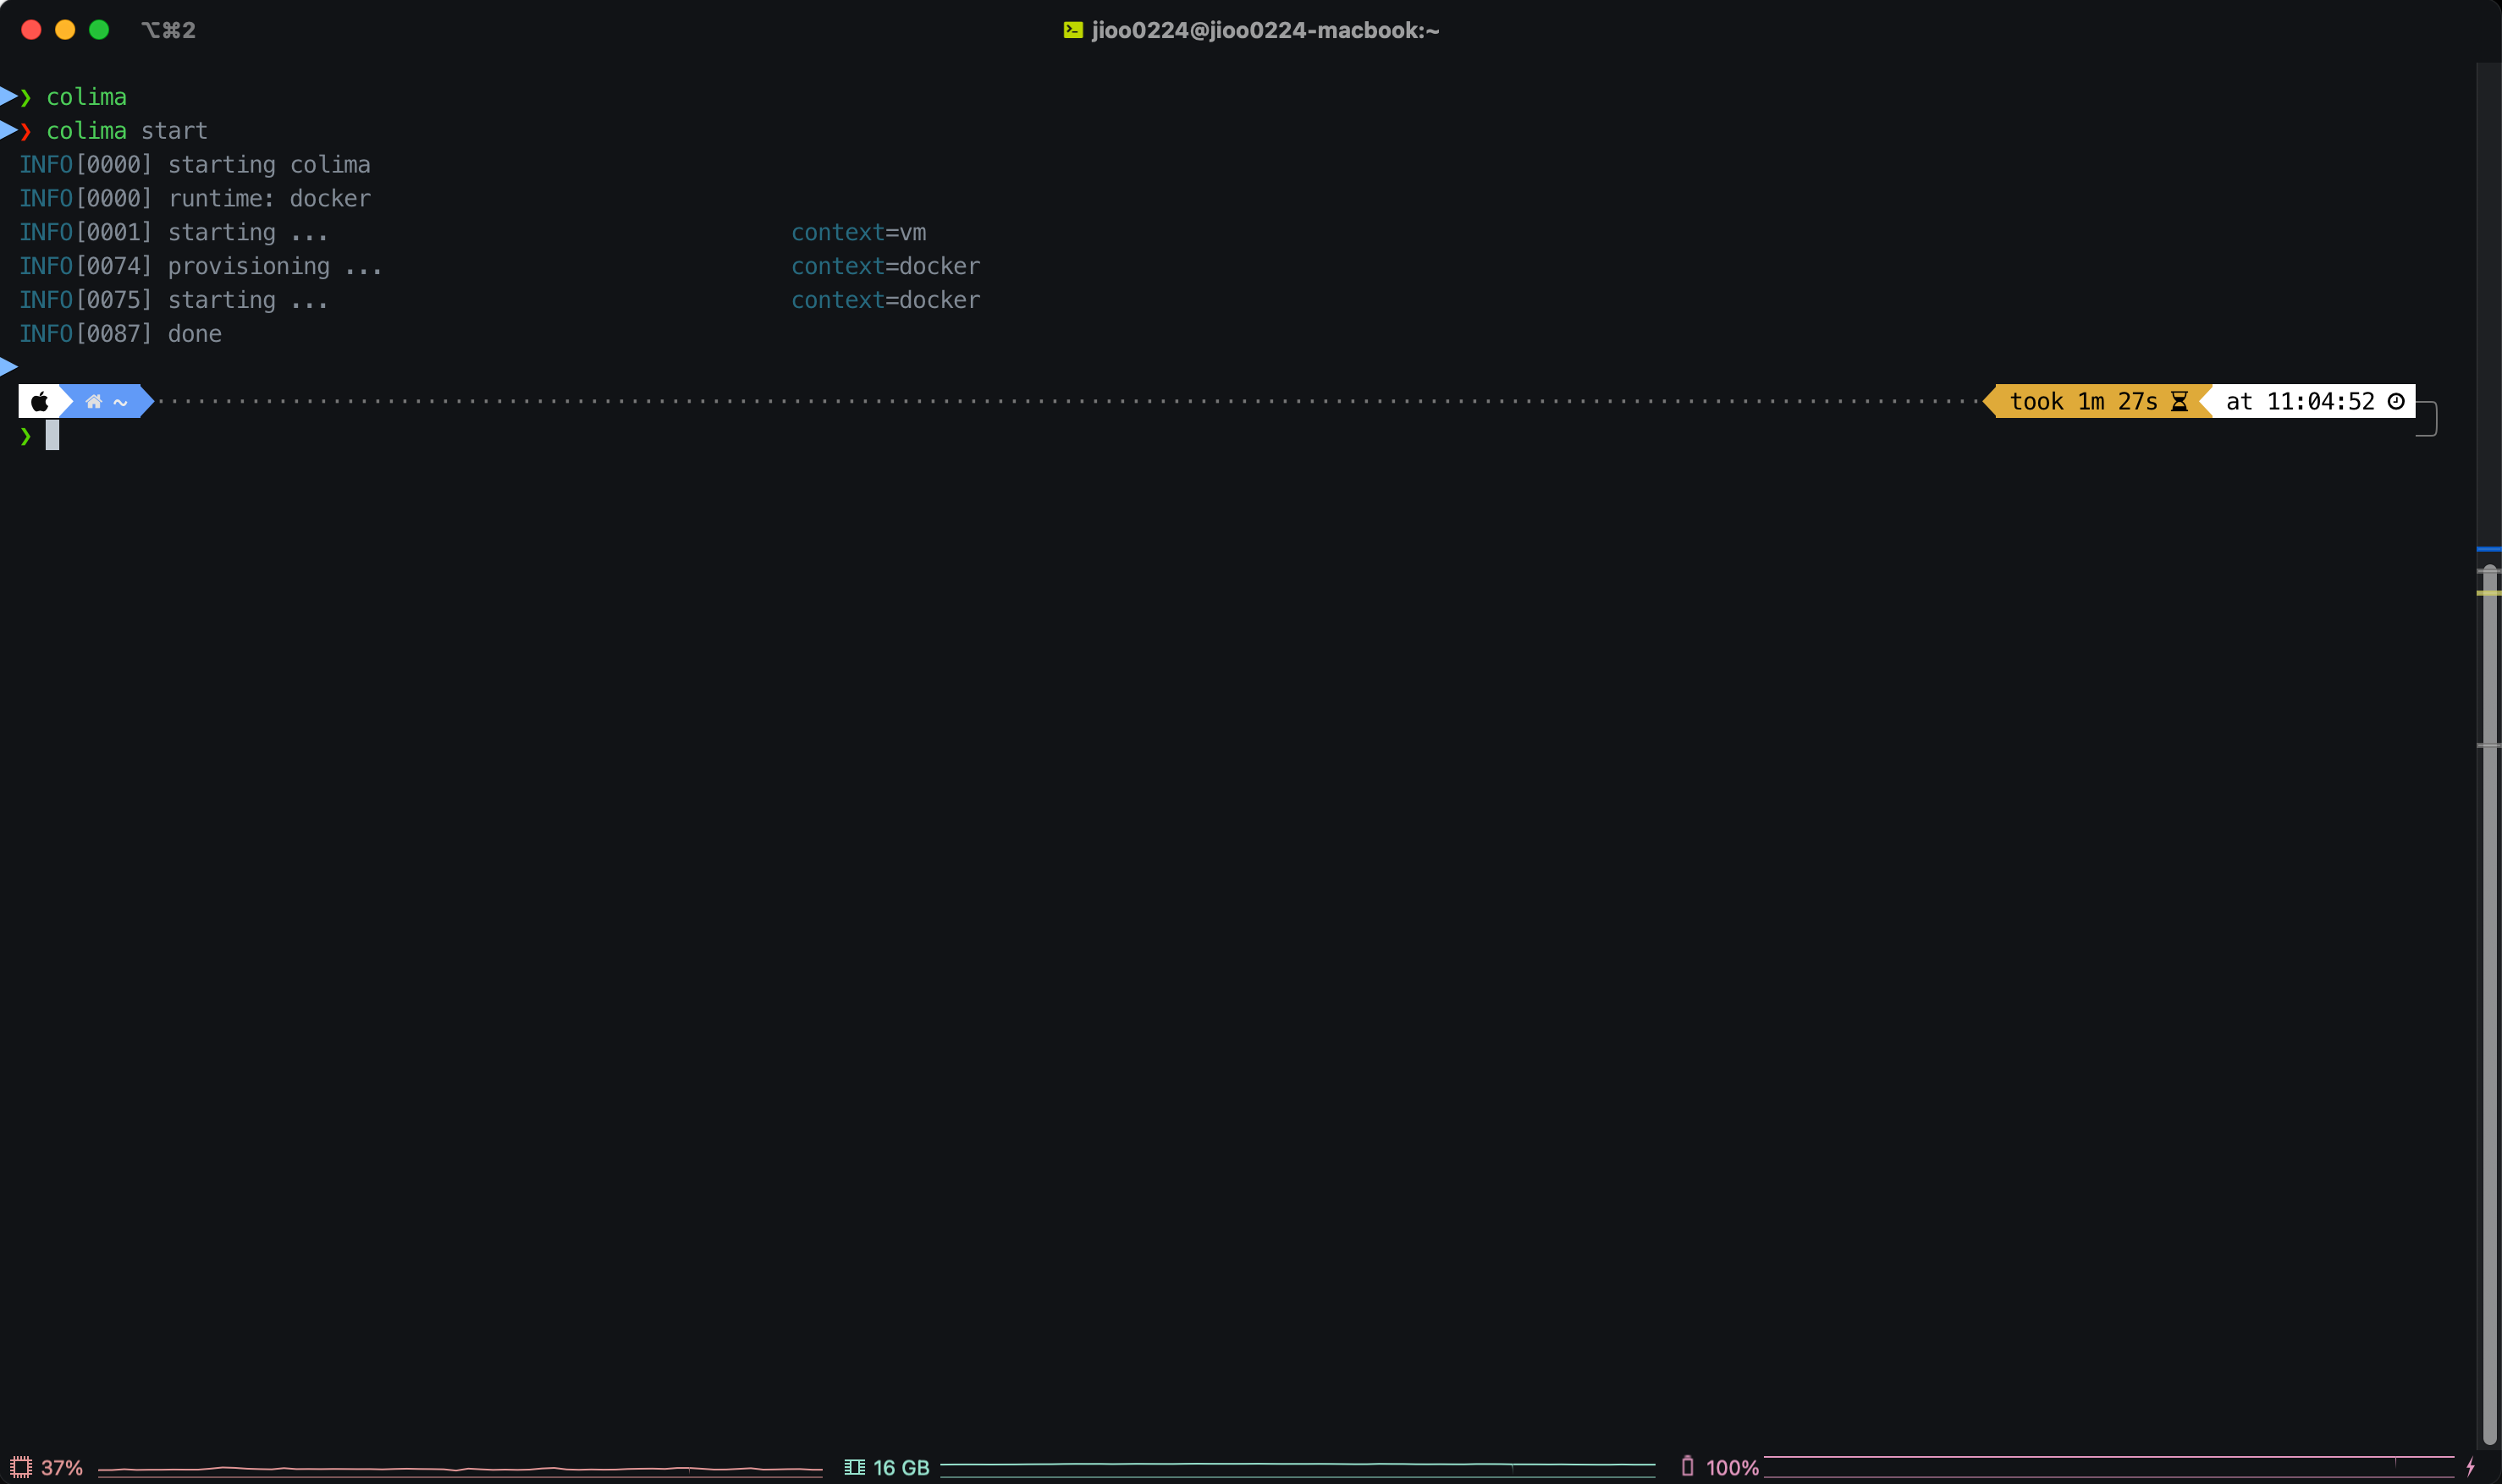Click the terminal icon in the title bar
Screen dimensions: 2502x1484
pyautogui.click(x=1072, y=30)
